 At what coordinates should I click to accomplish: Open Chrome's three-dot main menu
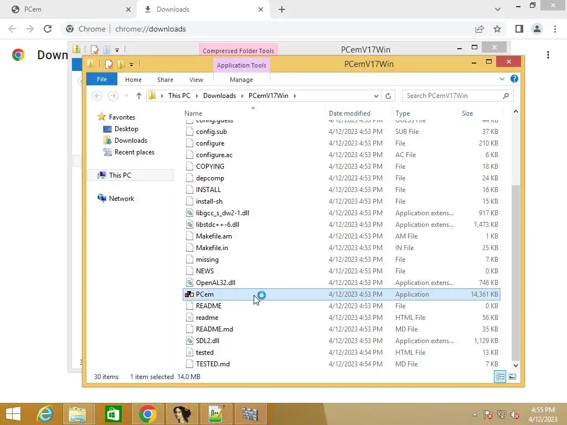tap(555, 29)
